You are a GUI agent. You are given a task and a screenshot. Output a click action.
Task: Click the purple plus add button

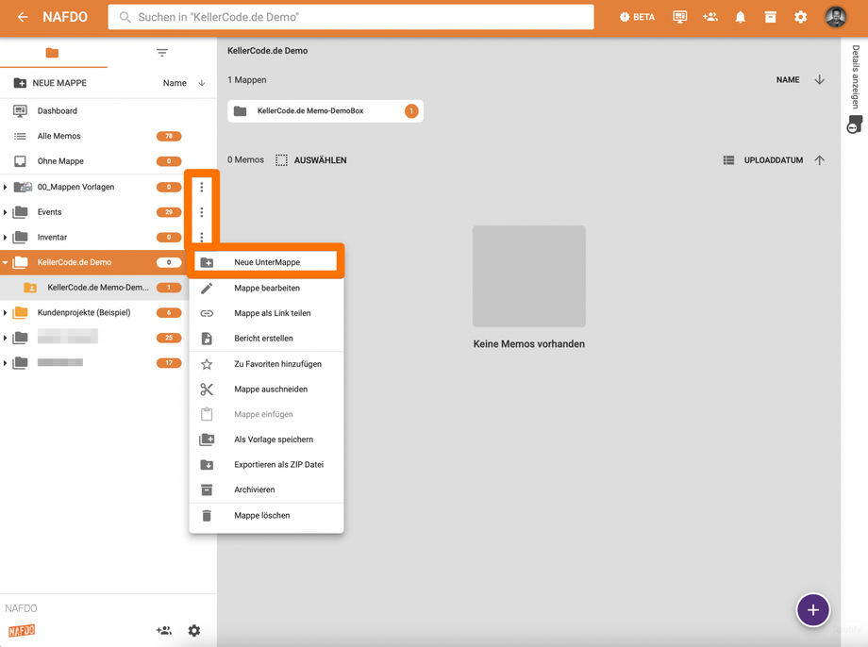click(812, 610)
